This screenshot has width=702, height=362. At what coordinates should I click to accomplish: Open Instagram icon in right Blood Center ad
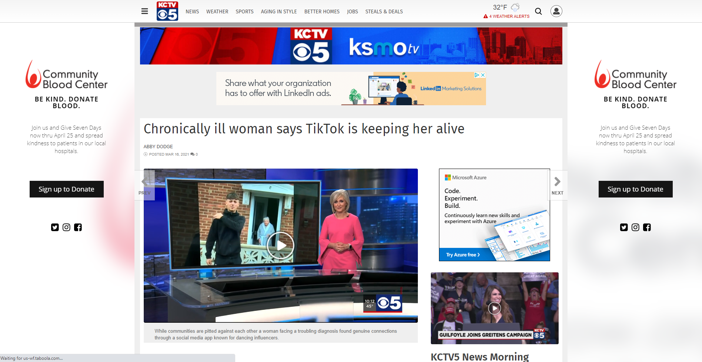click(635, 227)
